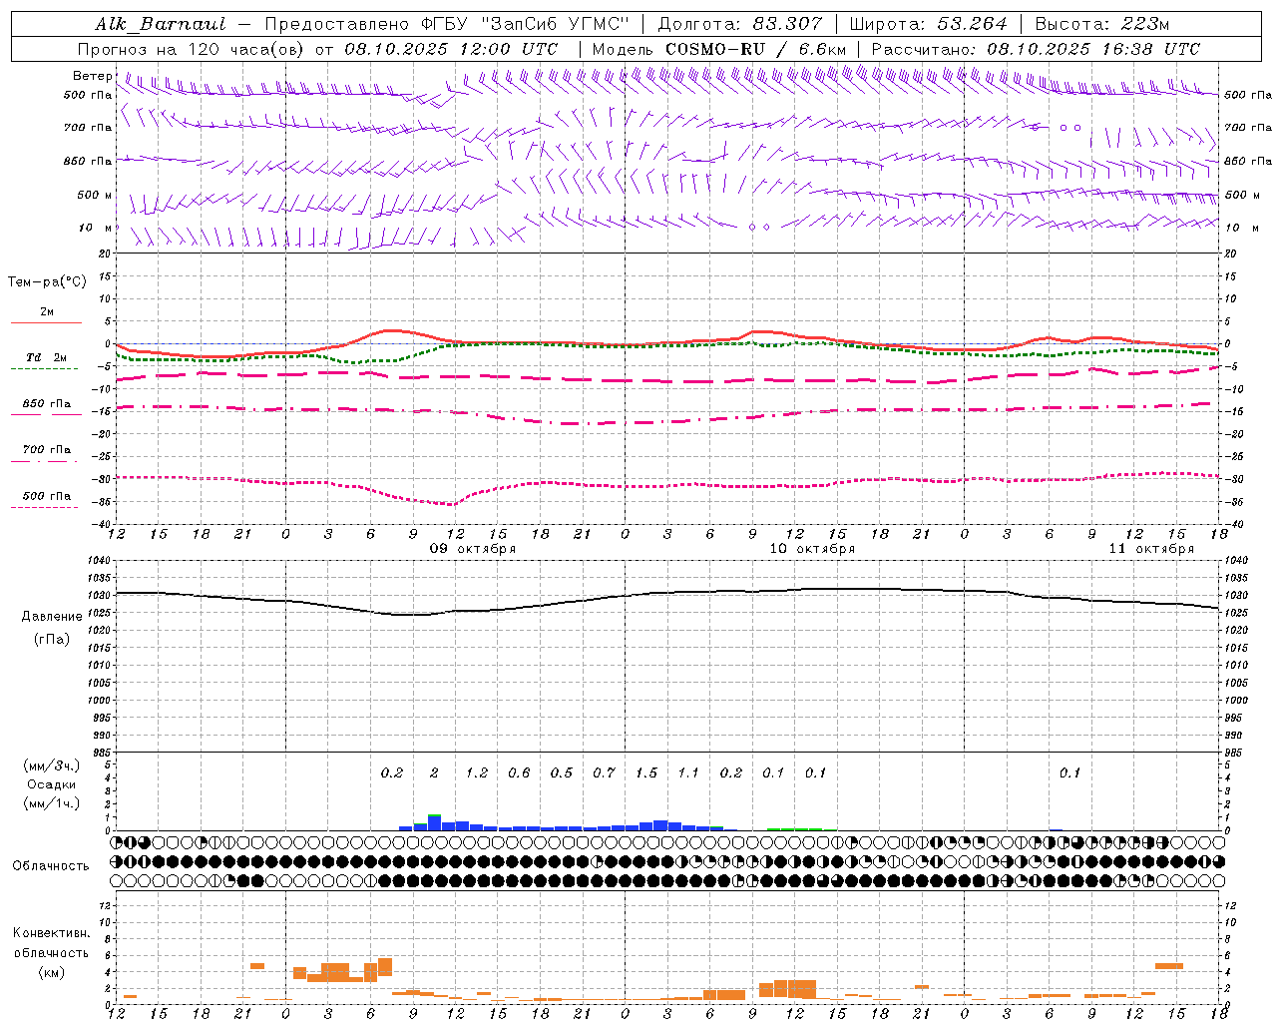The image size is (1277, 1022).
Task: Click the 3-hour precipitation value 1.5
Action: [x=646, y=772]
